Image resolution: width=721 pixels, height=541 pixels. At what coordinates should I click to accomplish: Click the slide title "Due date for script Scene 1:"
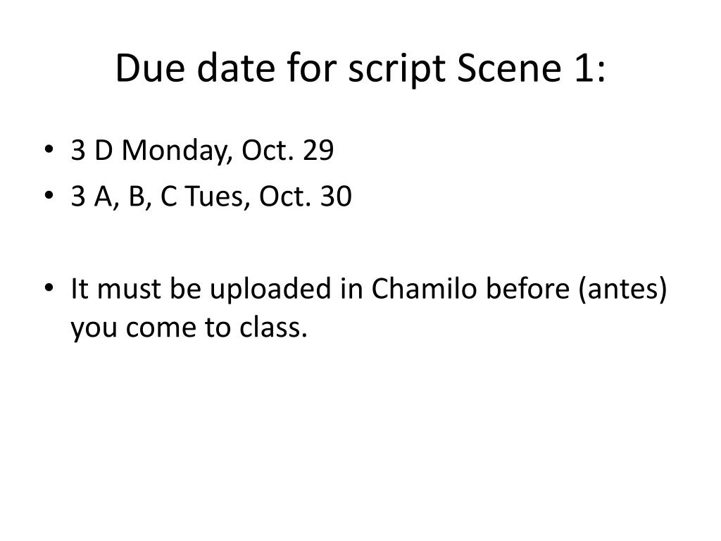pyautogui.click(x=360, y=68)
